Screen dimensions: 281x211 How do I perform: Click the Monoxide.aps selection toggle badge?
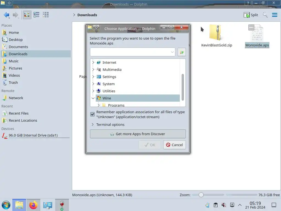pyautogui.click(x=251, y=27)
